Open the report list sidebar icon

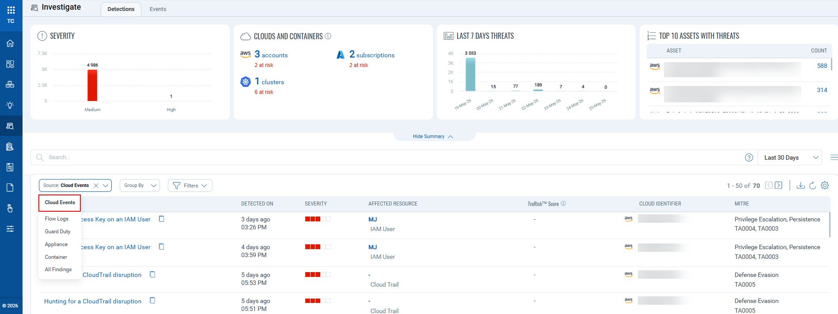(x=10, y=167)
